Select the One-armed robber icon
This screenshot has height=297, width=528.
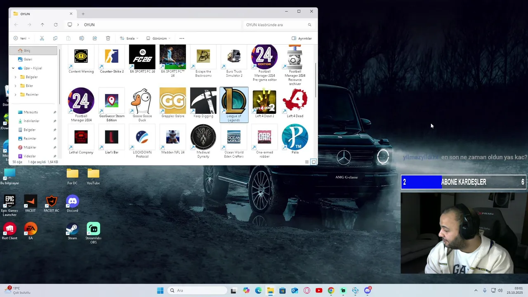point(264,142)
